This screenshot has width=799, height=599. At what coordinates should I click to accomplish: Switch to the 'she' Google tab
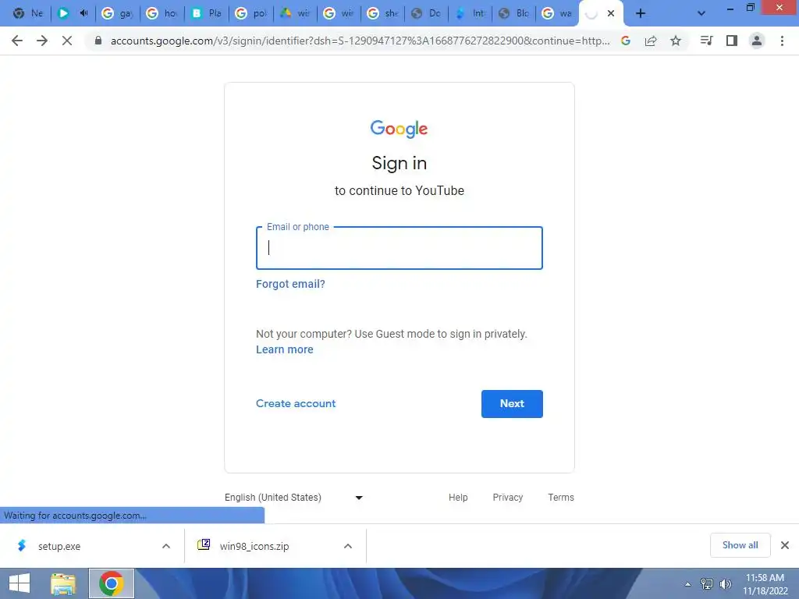point(382,13)
